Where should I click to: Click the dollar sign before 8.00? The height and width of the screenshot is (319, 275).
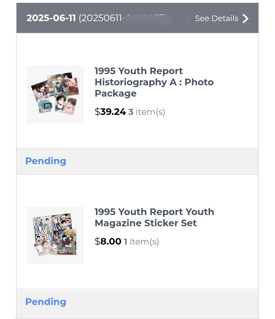coord(97,241)
